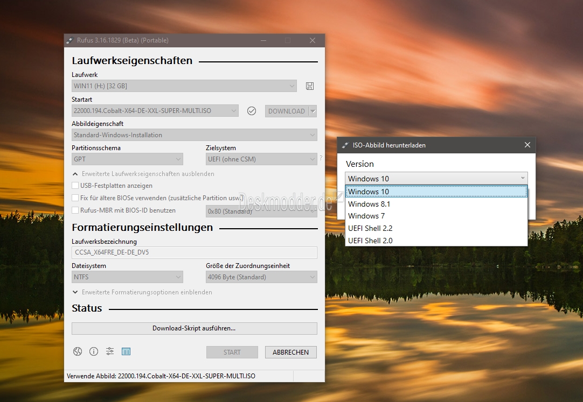Click Rufus USB icon in title bar
The width and height of the screenshot is (583, 402).
pos(70,40)
